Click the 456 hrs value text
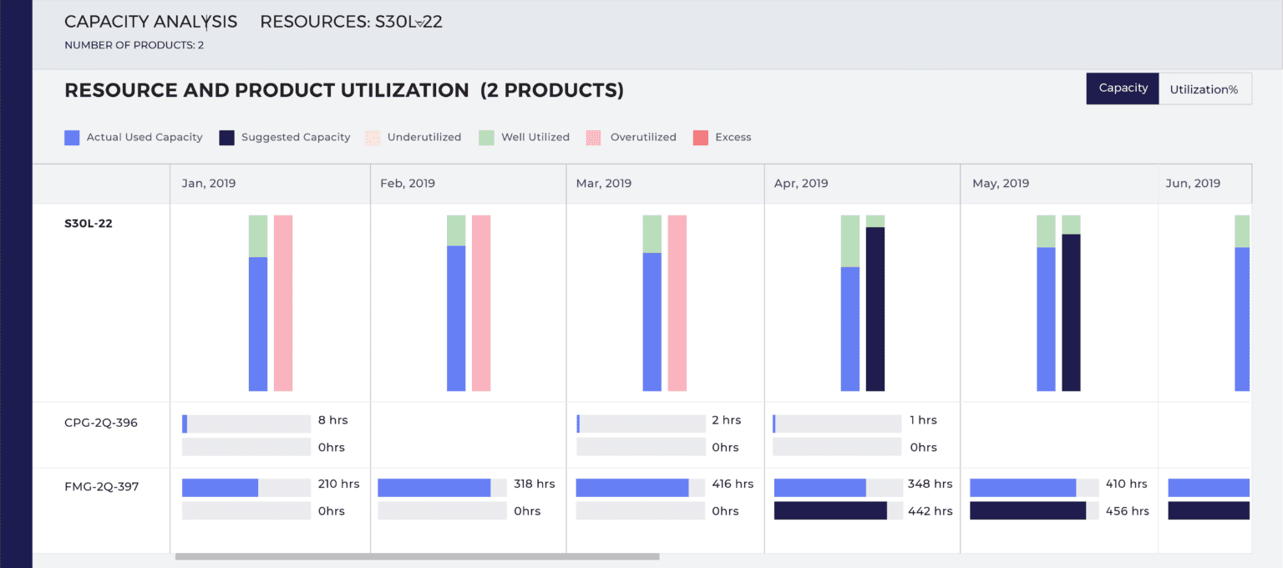The width and height of the screenshot is (1283, 568). (1128, 511)
